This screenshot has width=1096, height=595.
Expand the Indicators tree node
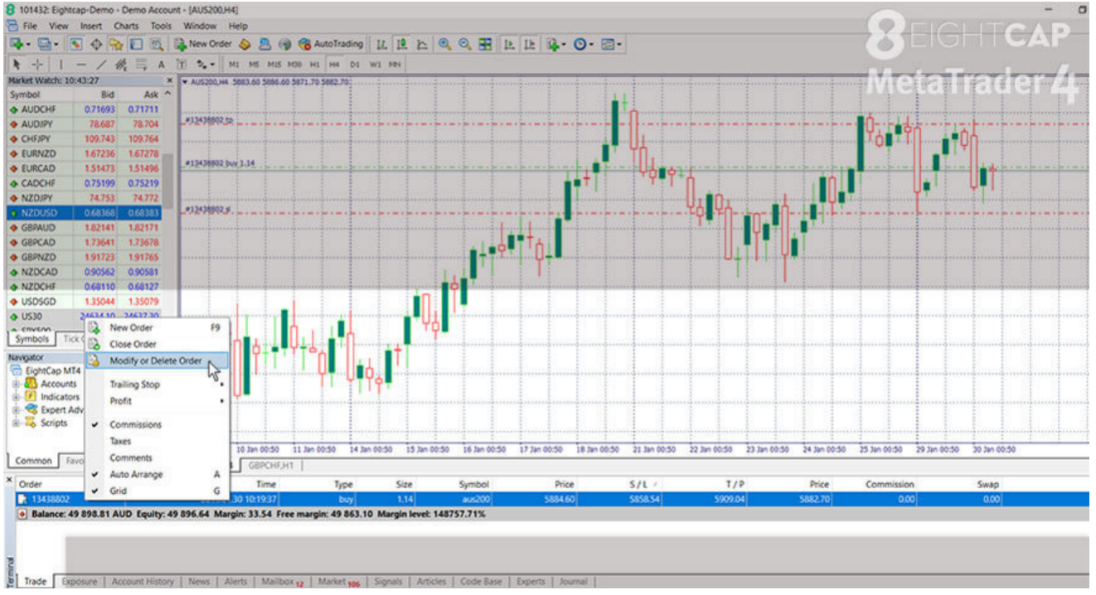tap(16, 397)
